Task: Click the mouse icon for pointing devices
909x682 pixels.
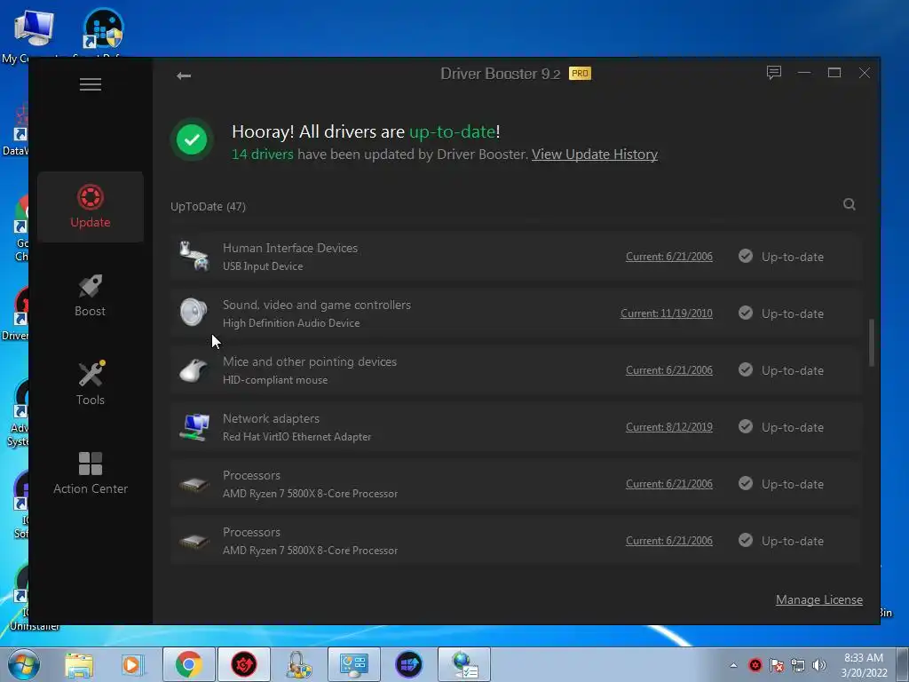Action: coord(193,370)
